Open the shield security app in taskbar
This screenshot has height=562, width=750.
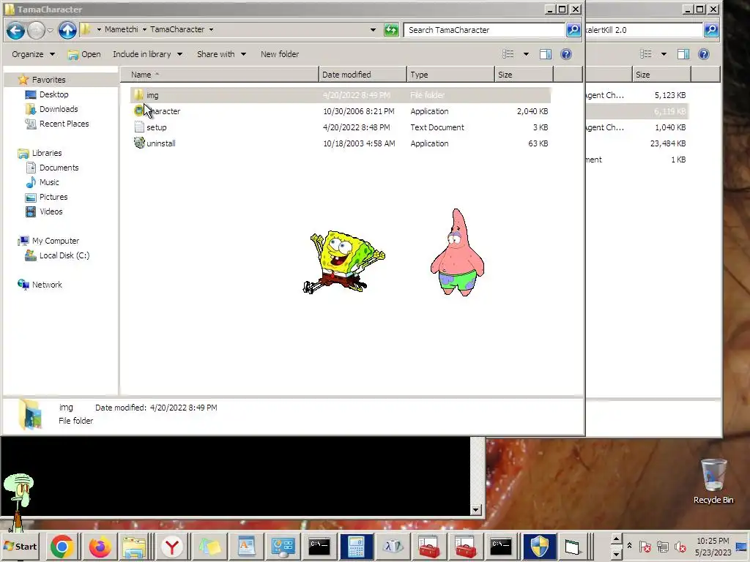[540, 546]
